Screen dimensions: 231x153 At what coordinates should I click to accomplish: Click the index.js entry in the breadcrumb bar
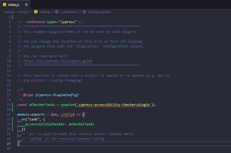coord(45,12)
